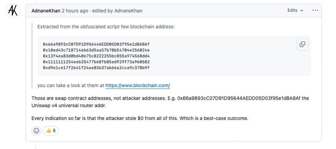Image resolution: width=336 pixels, height=149 pixels.
Task: Click the small caret next to Edits
Action: pos(302,11)
